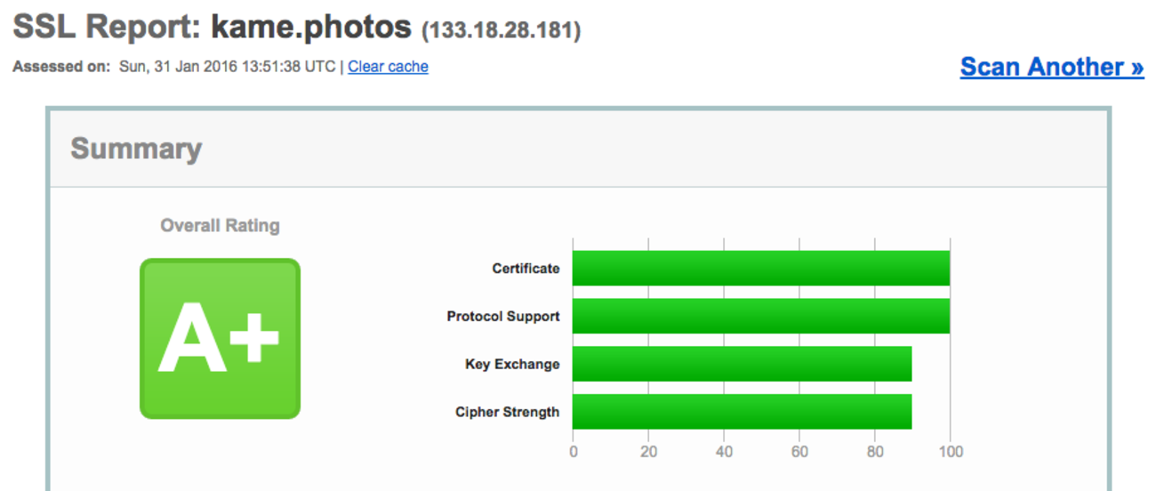
Task: Click the IP address 133.18.28.181
Action: tap(502, 30)
